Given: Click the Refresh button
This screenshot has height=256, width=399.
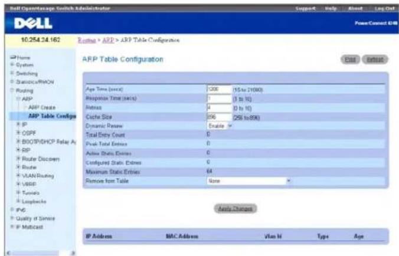Looking at the screenshot, I should pos(375,59).
